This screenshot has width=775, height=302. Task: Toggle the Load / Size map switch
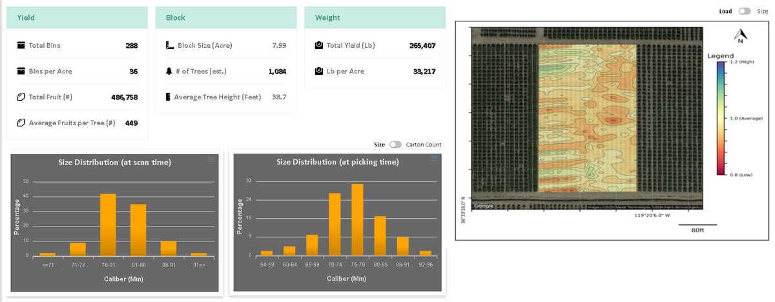pos(745,12)
